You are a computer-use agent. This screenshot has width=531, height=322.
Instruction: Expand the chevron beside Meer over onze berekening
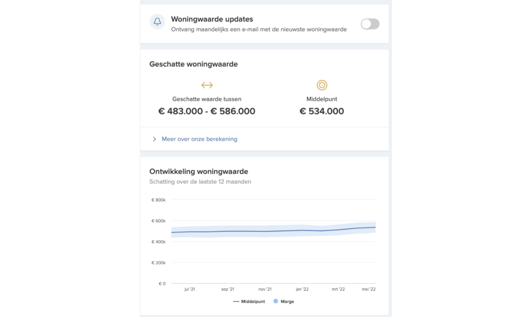coord(154,139)
